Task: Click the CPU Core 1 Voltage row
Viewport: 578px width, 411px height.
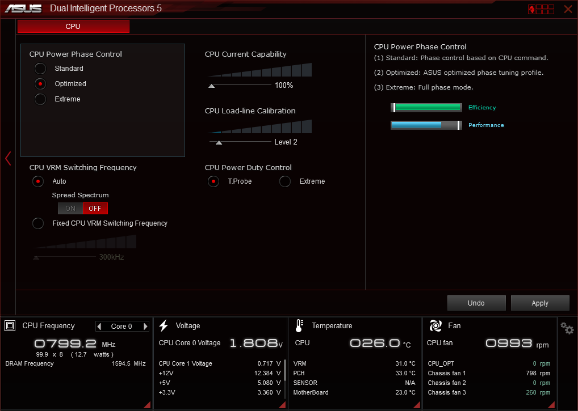Action: (220, 363)
